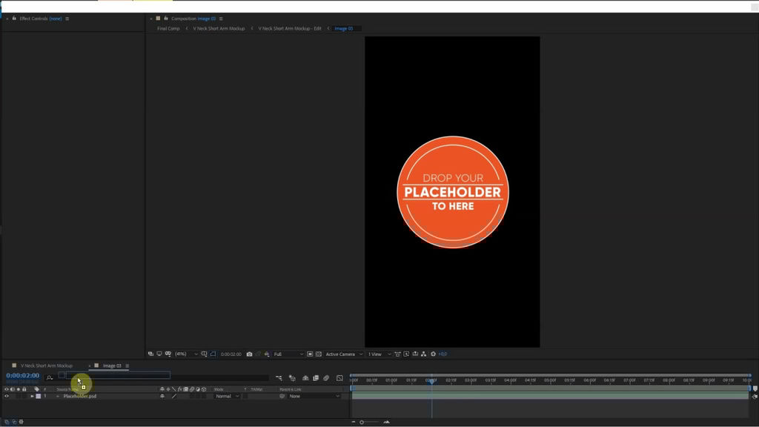Click region of interest icon in viewer
This screenshot has width=759, height=427.
[x=310, y=354]
